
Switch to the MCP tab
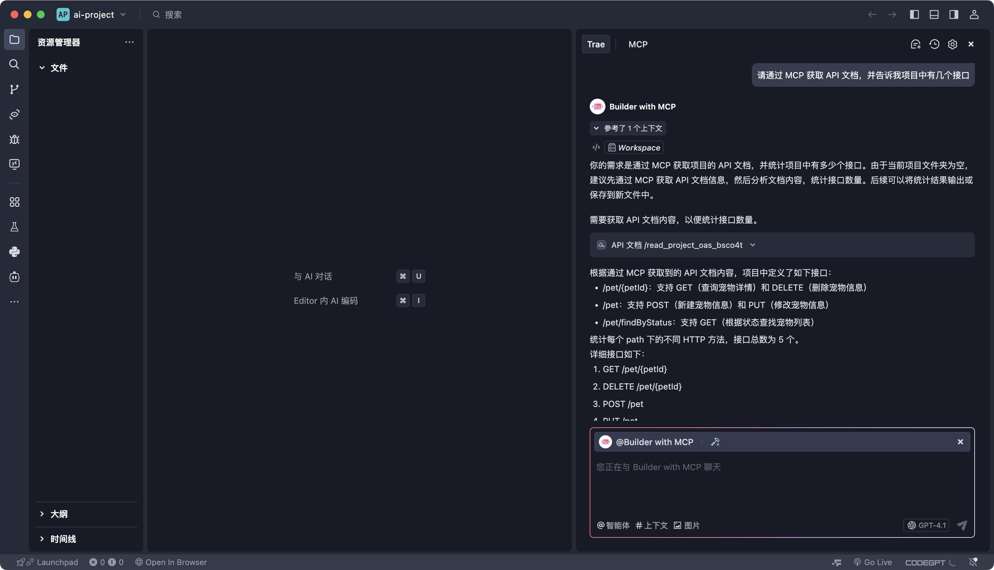638,44
